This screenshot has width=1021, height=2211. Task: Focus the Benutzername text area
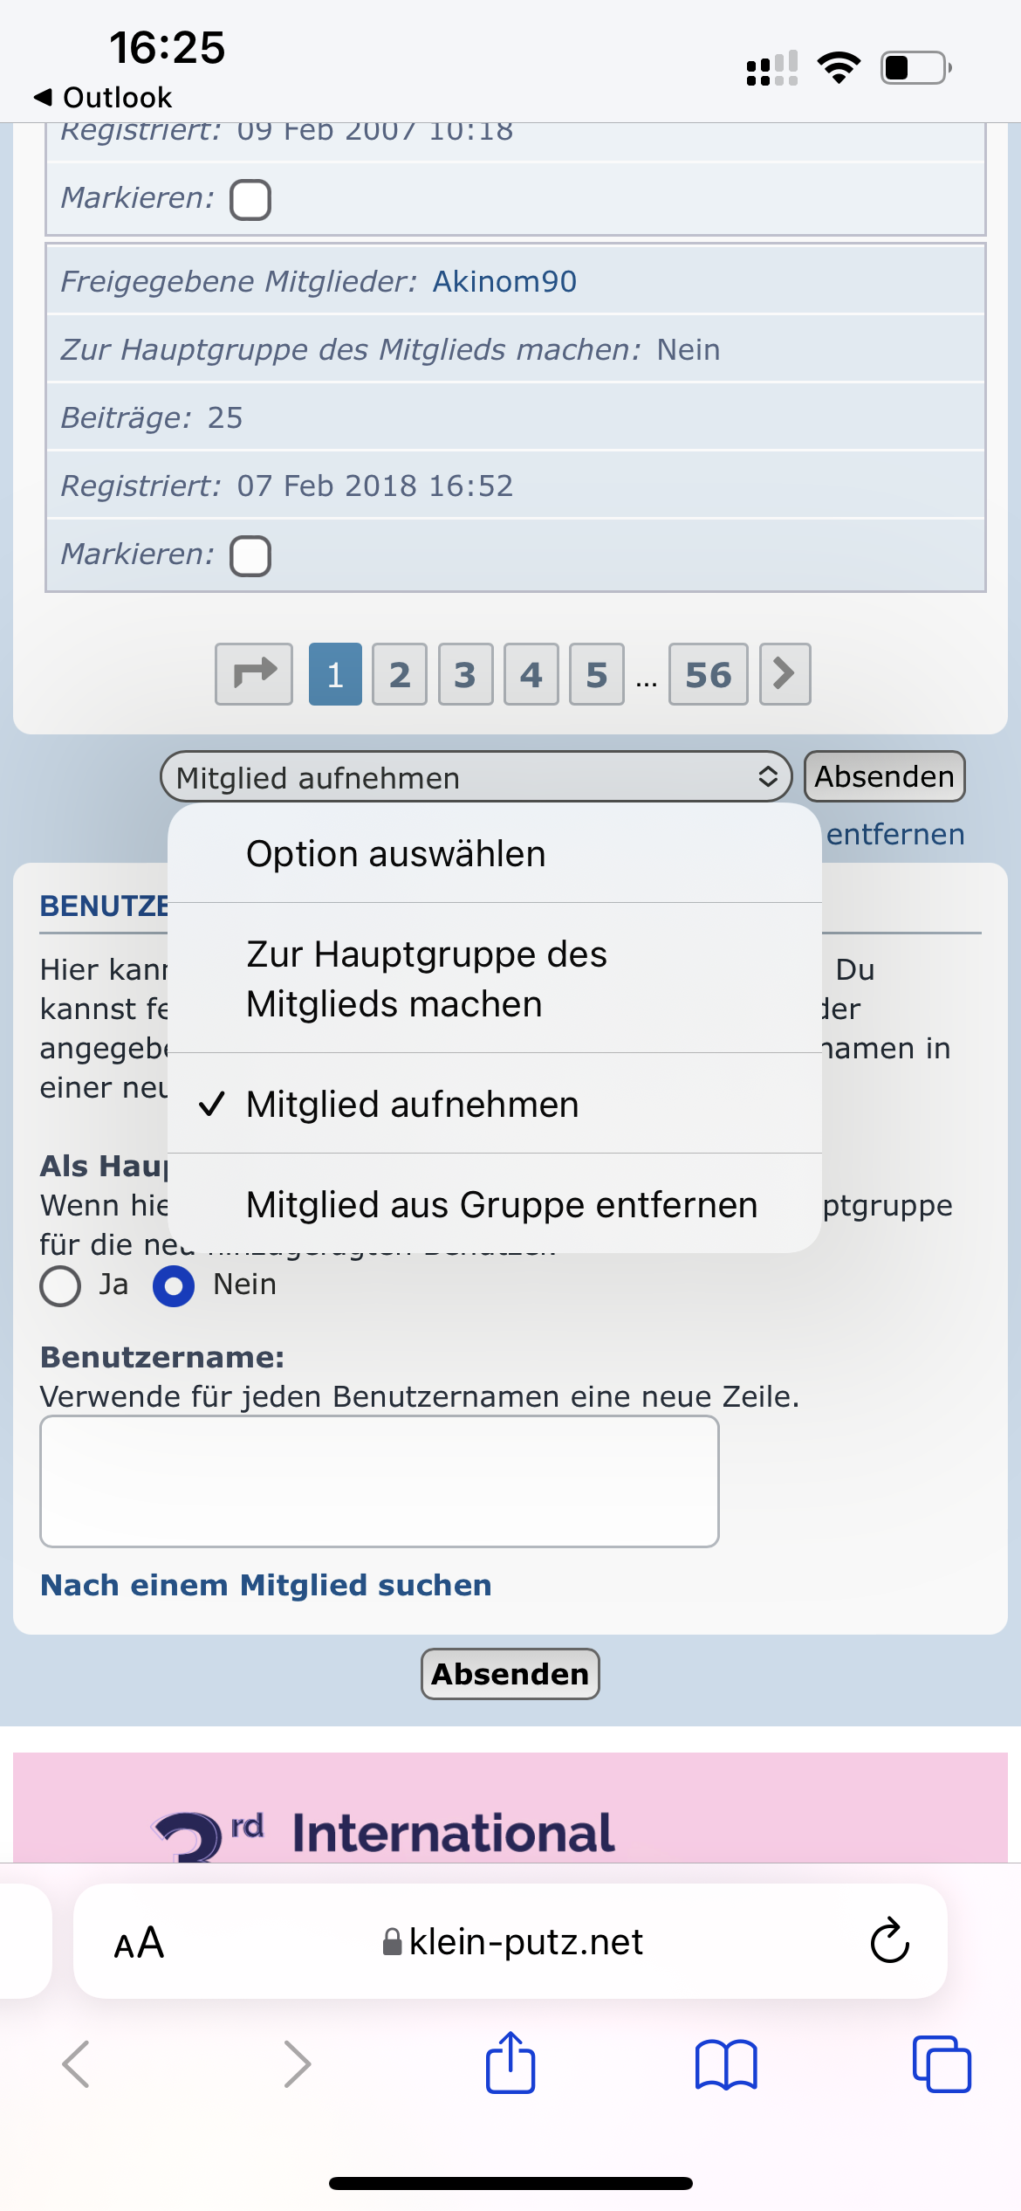click(x=380, y=1481)
